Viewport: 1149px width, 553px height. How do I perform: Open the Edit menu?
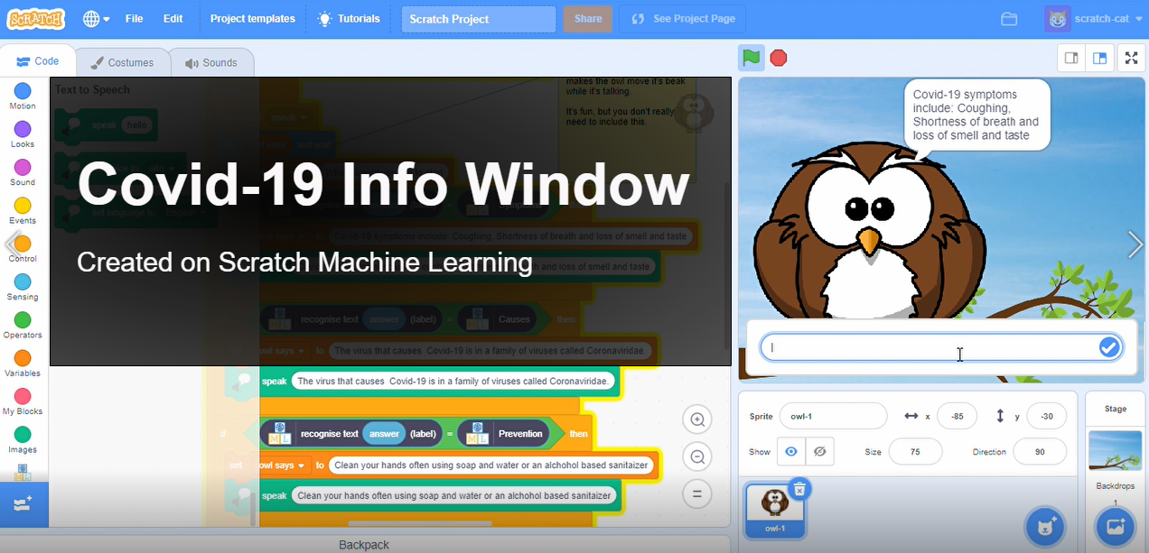click(x=173, y=18)
